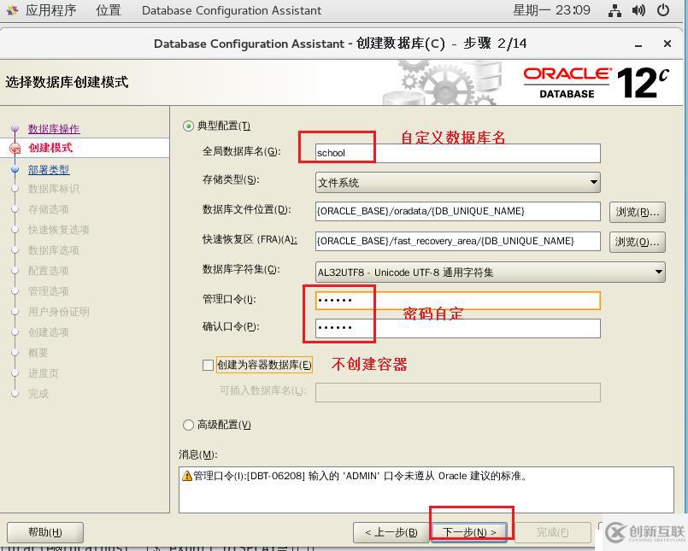Select the 高级配置 radio button

[x=188, y=425]
